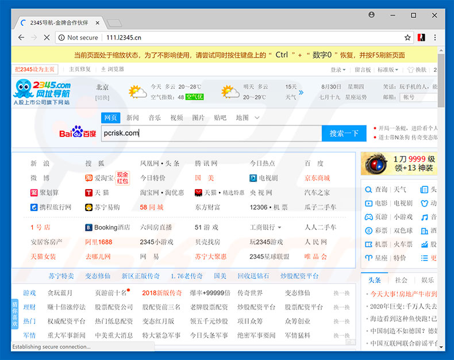Open 阿里1688 link
The width and height of the screenshot is (454, 360).
[98, 242]
